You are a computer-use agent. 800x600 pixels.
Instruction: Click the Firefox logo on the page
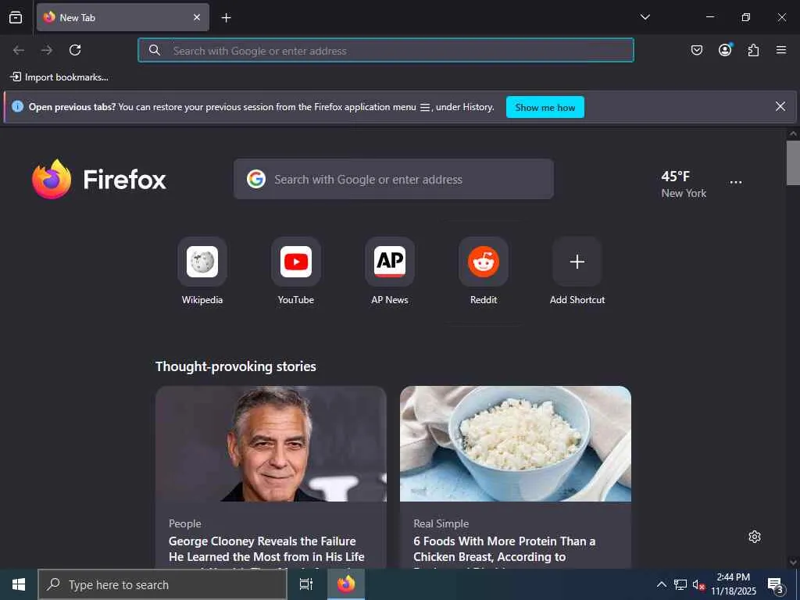pos(99,179)
